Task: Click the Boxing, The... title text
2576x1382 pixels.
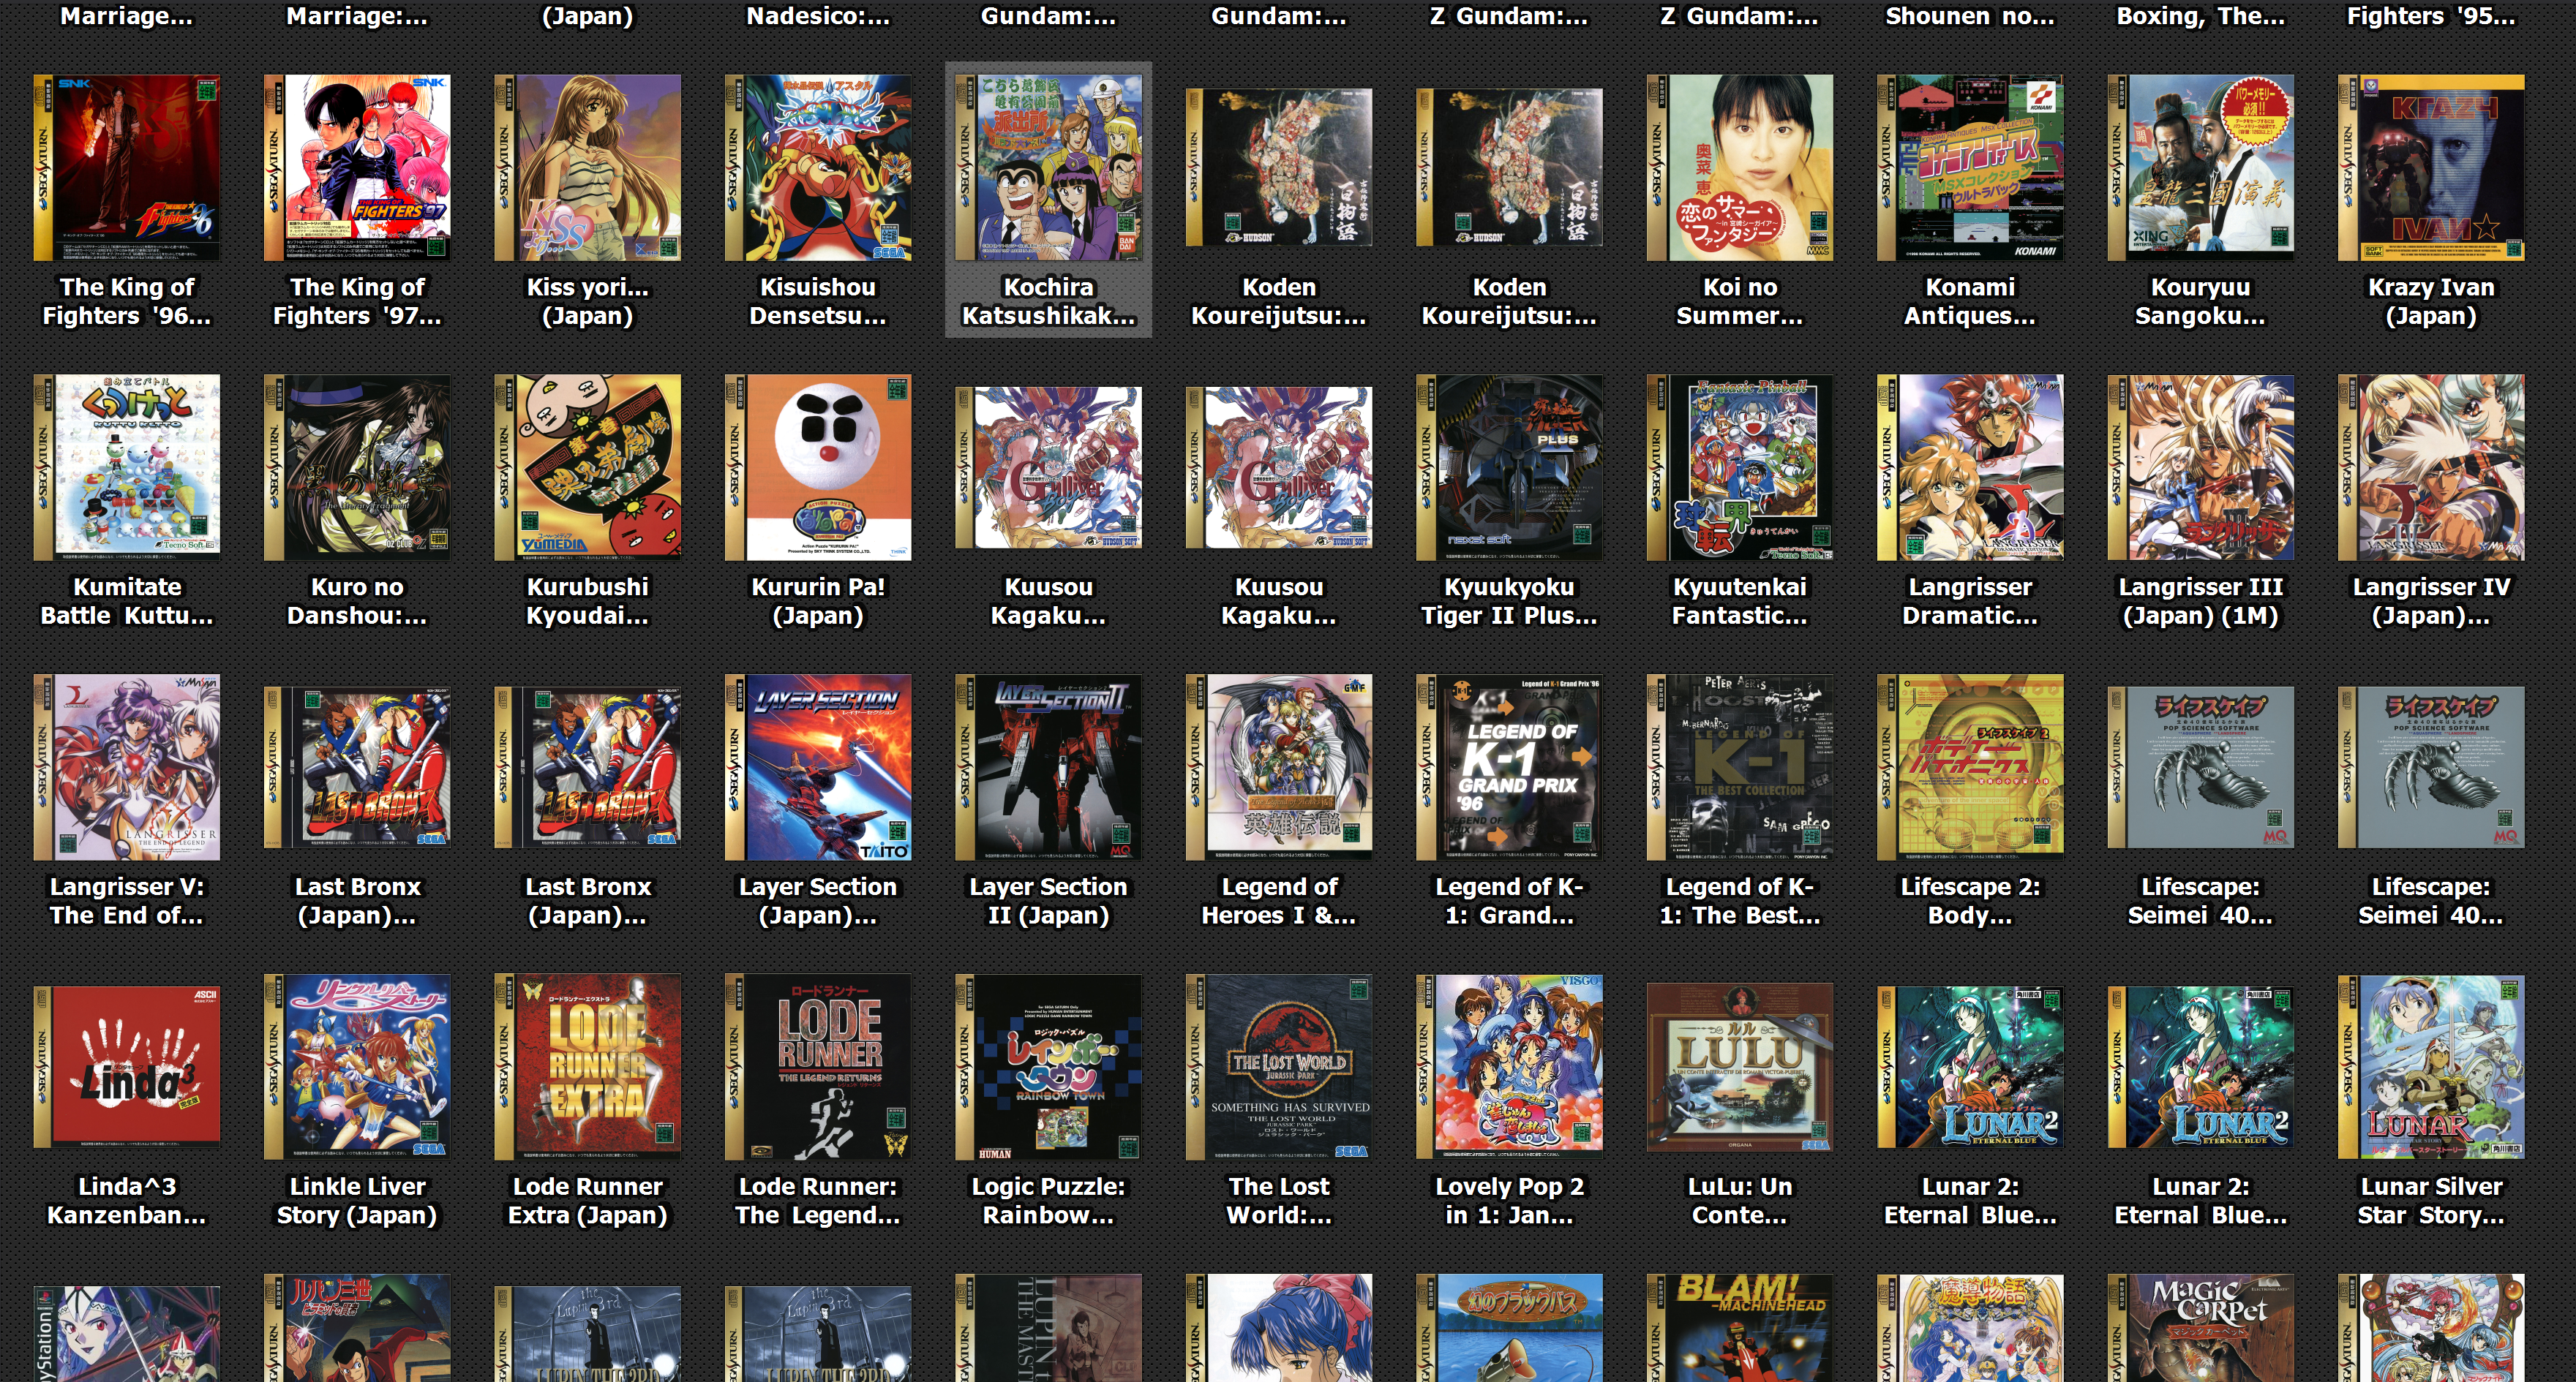Action: pyautogui.click(x=2201, y=16)
